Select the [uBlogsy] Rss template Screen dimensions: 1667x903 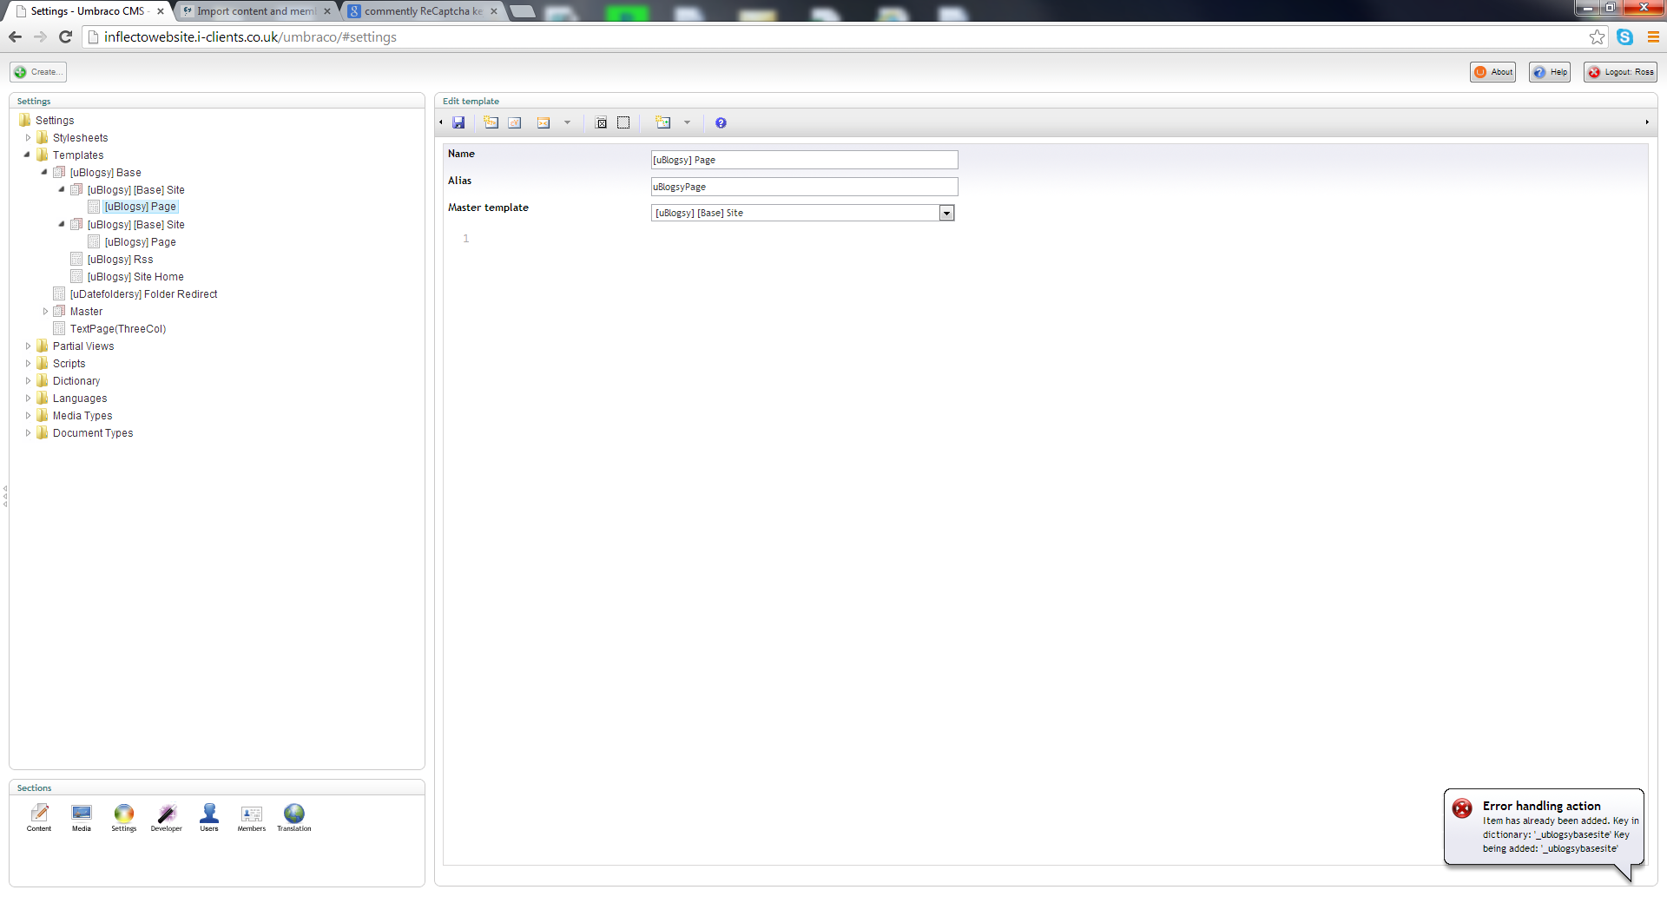[120, 260]
